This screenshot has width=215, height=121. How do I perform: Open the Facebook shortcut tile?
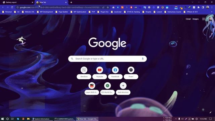point(115,73)
